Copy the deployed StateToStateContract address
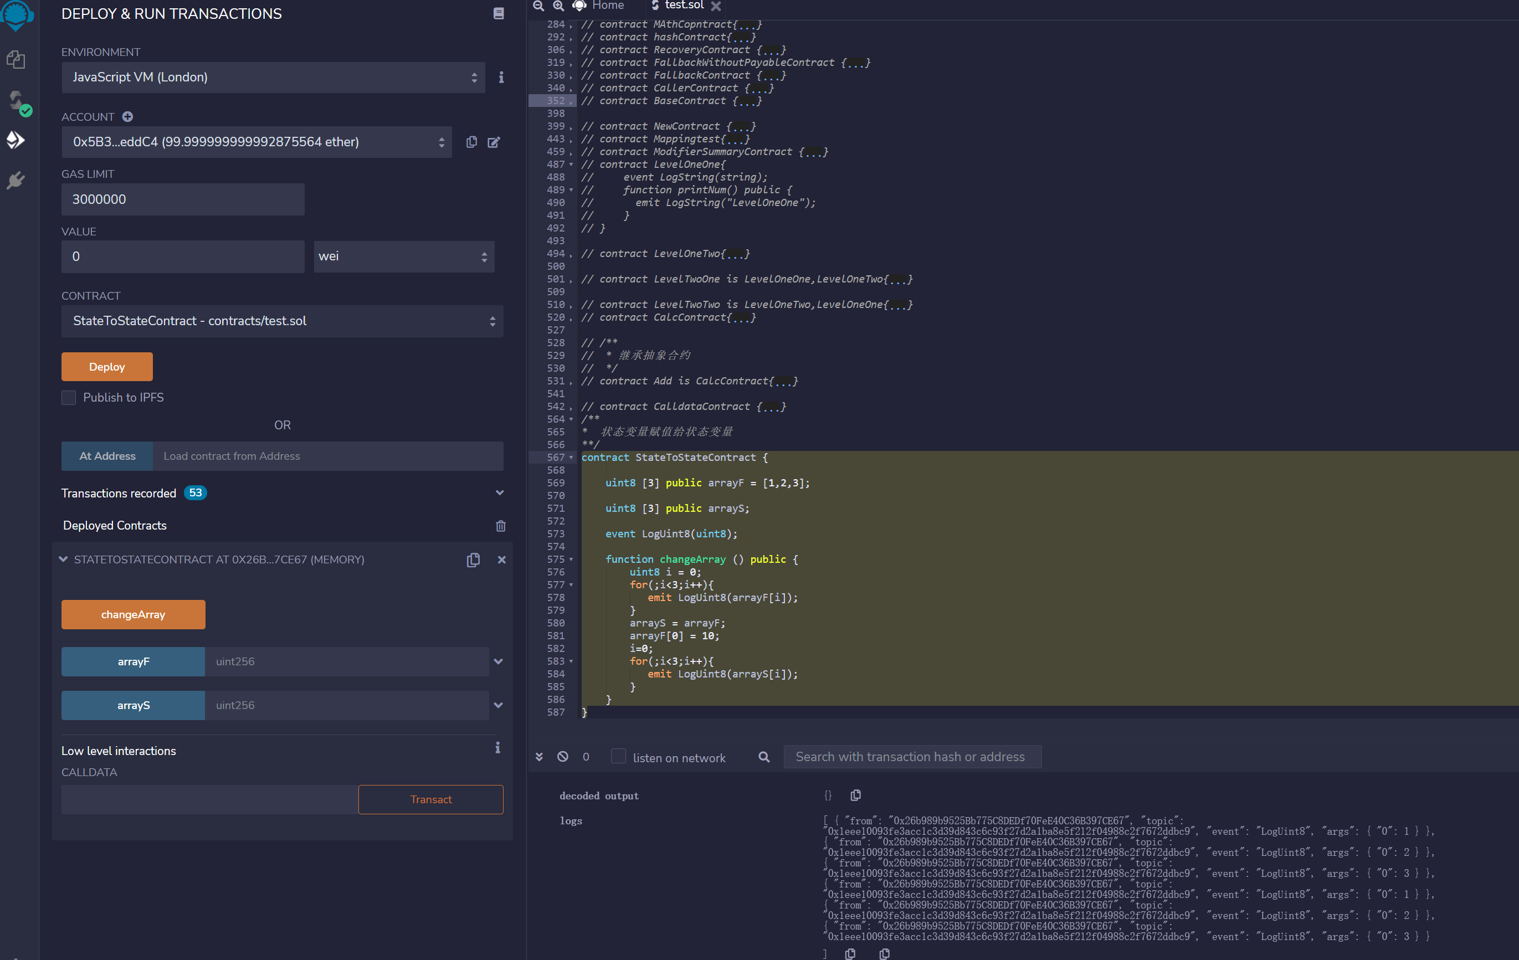Image resolution: width=1519 pixels, height=960 pixels. pyautogui.click(x=473, y=560)
